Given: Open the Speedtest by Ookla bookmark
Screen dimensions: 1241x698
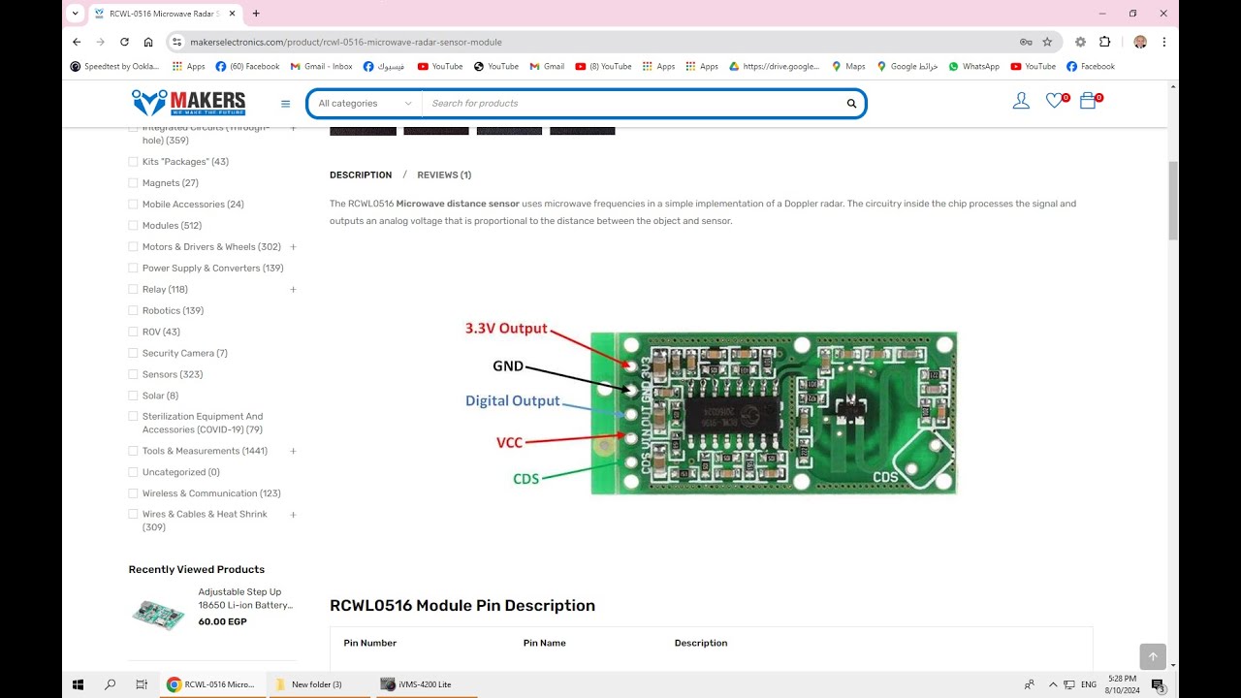Looking at the screenshot, I should click(x=114, y=67).
